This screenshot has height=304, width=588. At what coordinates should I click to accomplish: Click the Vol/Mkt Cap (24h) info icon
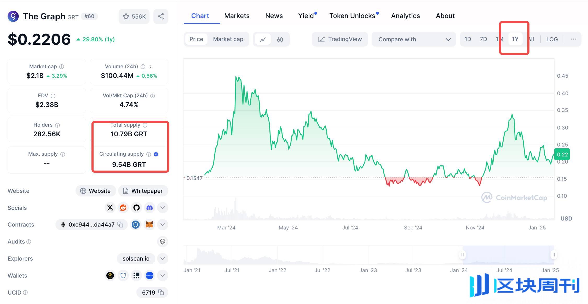click(153, 96)
